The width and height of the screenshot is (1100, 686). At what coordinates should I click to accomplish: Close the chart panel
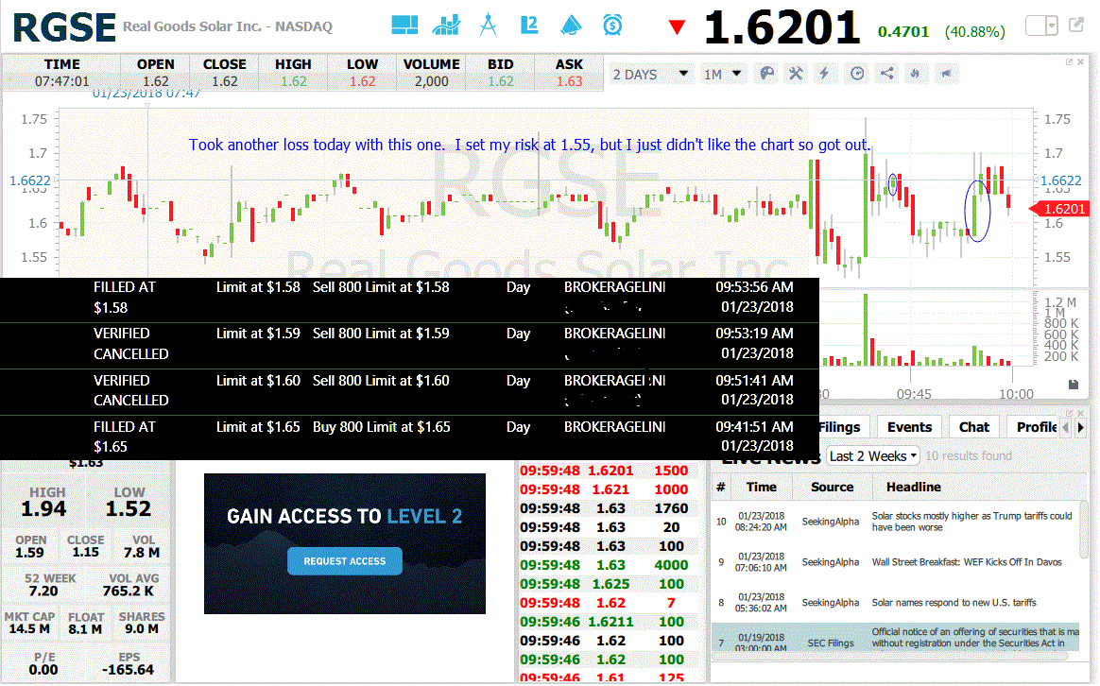click(x=1081, y=61)
